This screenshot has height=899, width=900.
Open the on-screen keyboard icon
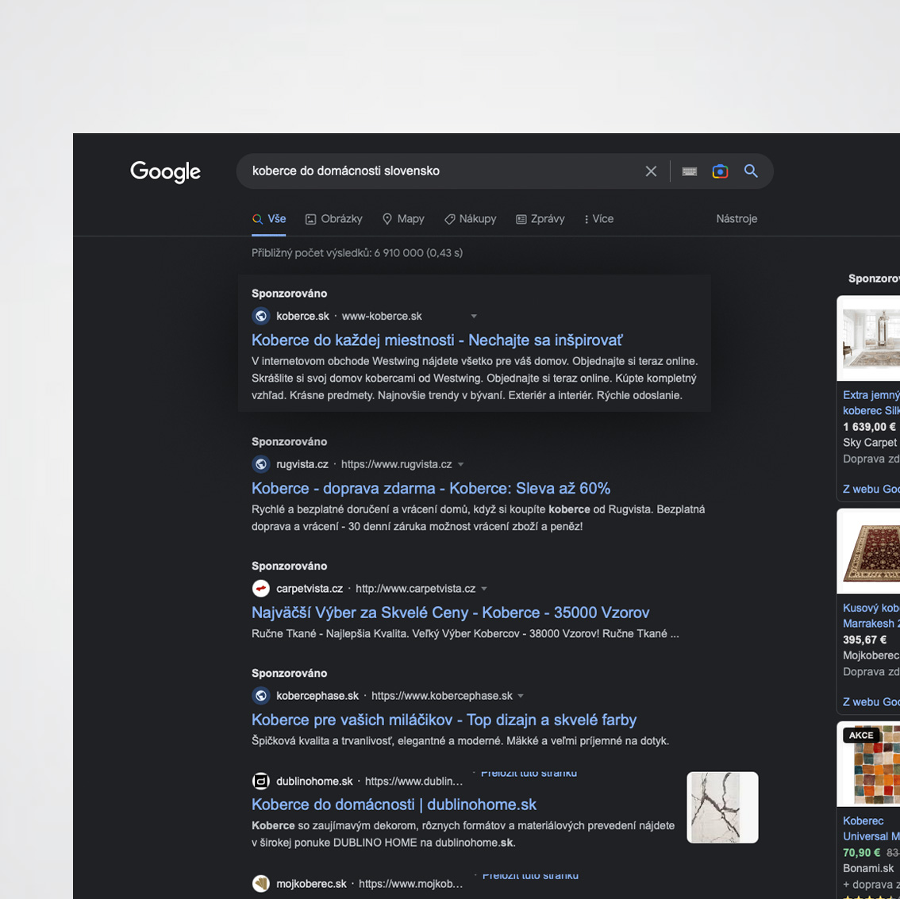click(690, 171)
